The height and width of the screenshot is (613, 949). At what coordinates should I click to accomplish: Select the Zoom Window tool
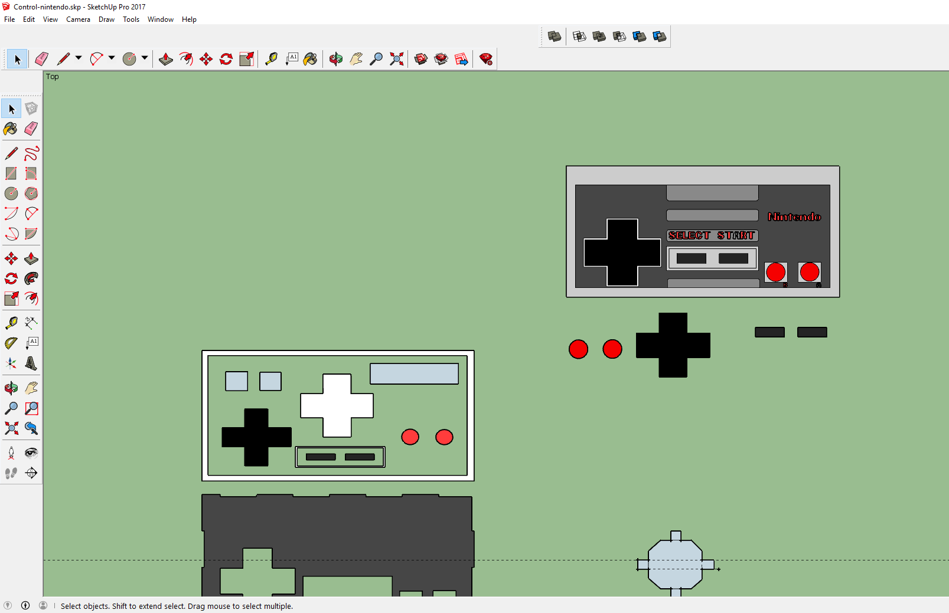[x=31, y=408]
